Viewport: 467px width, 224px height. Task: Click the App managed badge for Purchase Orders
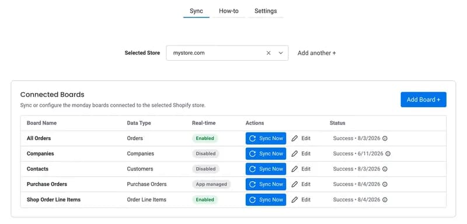tap(211, 184)
